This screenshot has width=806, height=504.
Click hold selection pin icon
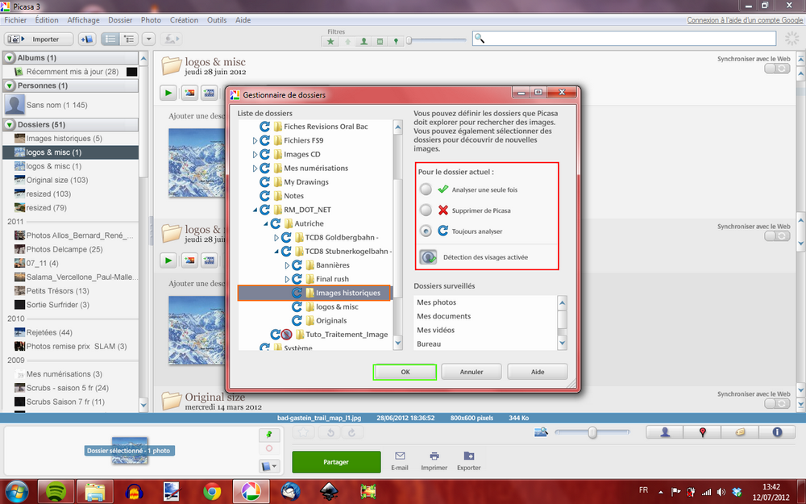pos(269,435)
